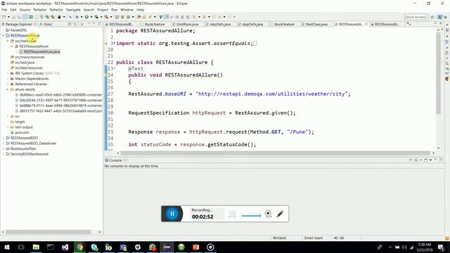Click the Quick Access search field

[x=415, y=17]
